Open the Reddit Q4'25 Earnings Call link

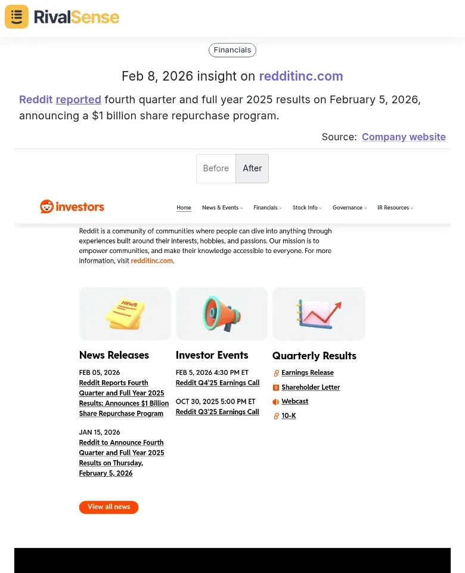coord(217,383)
